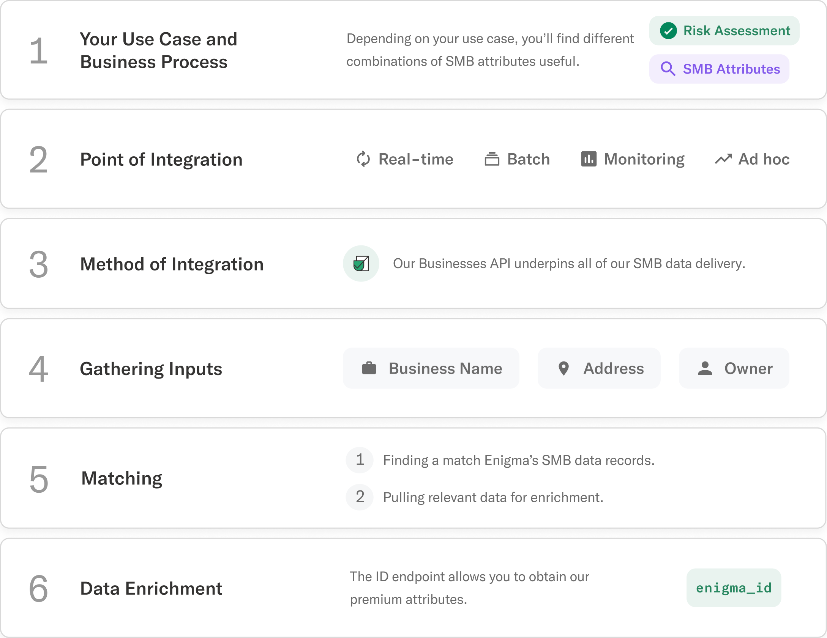Click the Ad hoc trend arrow icon
The height and width of the screenshot is (638, 827).
tap(723, 159)
